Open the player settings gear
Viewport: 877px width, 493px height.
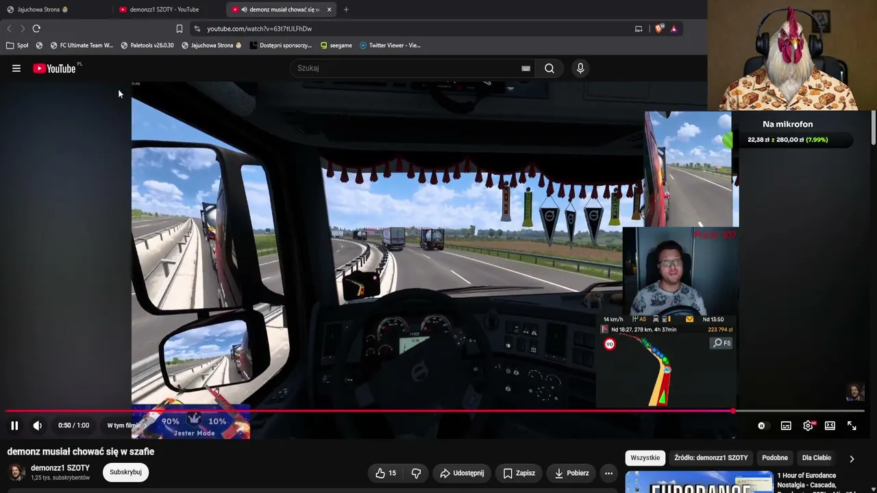pos(808,426)
